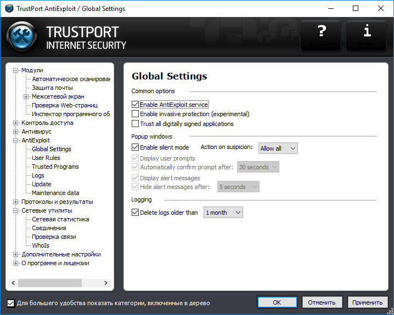394x315 pixels.
Task: Open the 30 seconds dropdown
Action: point(258,167)
